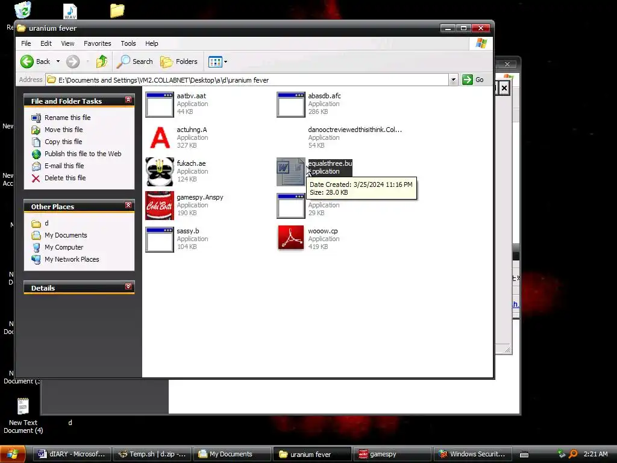
Task: Select the sassy.b application icon
Action: (159, 239)
